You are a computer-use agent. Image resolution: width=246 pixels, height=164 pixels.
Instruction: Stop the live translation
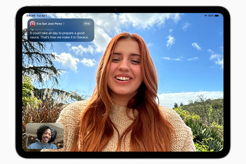pos(87,23)
